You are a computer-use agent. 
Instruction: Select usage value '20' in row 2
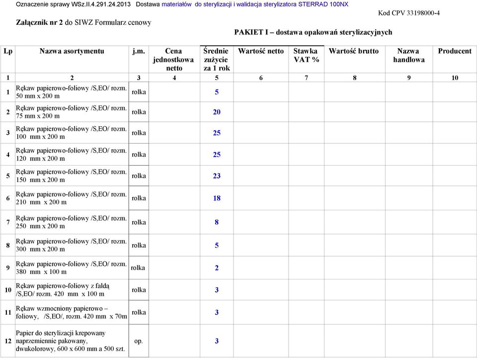click(217, 112)
